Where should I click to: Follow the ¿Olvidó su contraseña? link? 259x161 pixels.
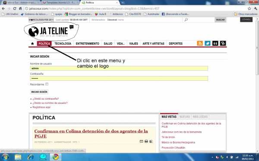pos(46,99)
